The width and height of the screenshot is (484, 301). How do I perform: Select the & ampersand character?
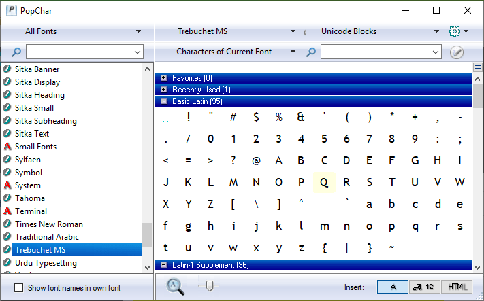point(301,117)
